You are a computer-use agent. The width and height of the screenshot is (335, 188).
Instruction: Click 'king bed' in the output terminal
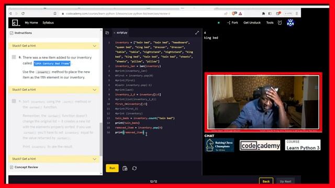click(211, 38)
